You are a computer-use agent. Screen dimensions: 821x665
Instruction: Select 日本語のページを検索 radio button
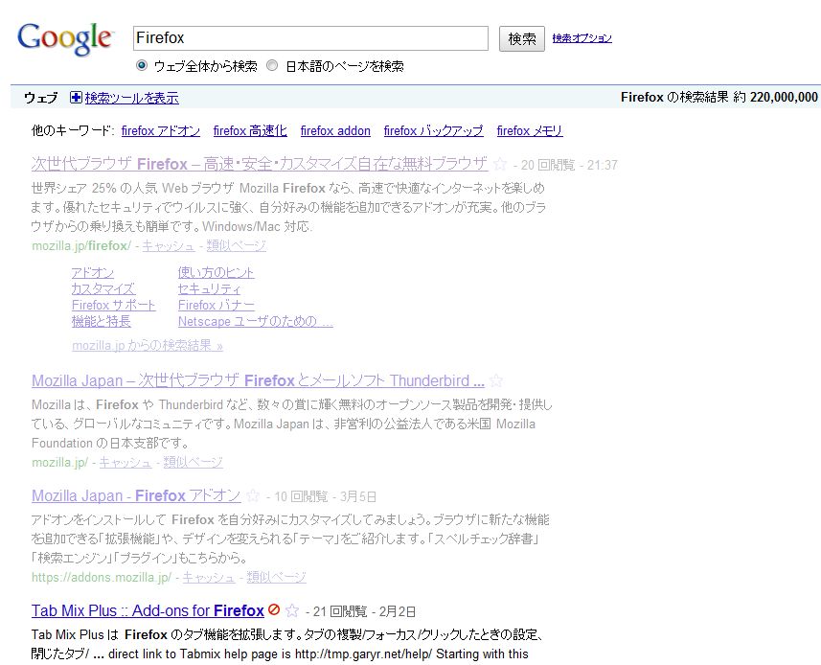click(x=272, y=65)
